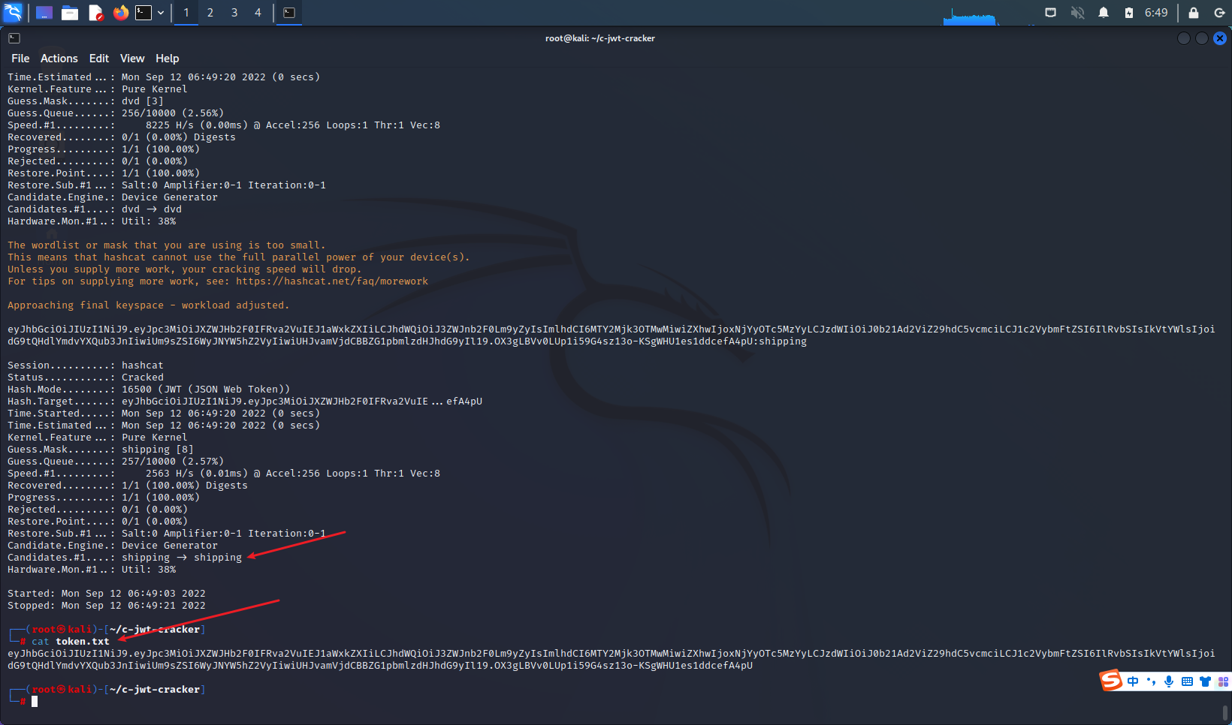Lock the screen with padlock icon
The height and width of the screenshot is (725, 1232).
[x=1193, y=13]
